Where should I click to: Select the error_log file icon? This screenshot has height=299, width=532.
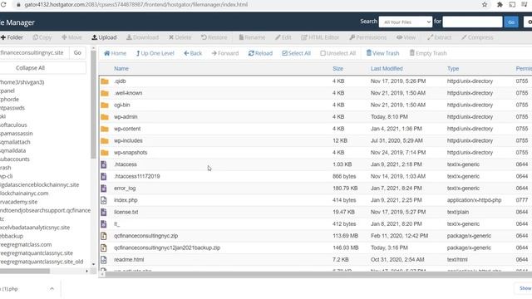tap(104, 189)
